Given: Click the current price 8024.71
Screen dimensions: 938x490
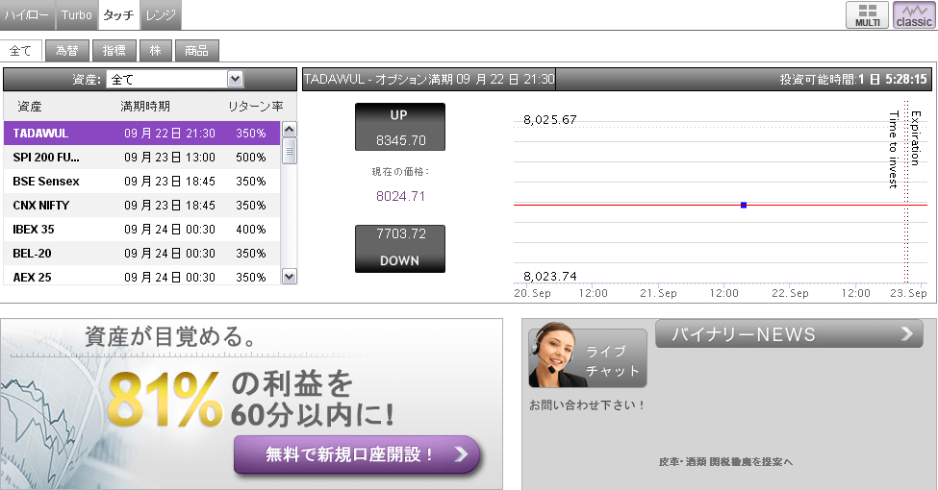Looking at the screenshot, I should point(400,196).
